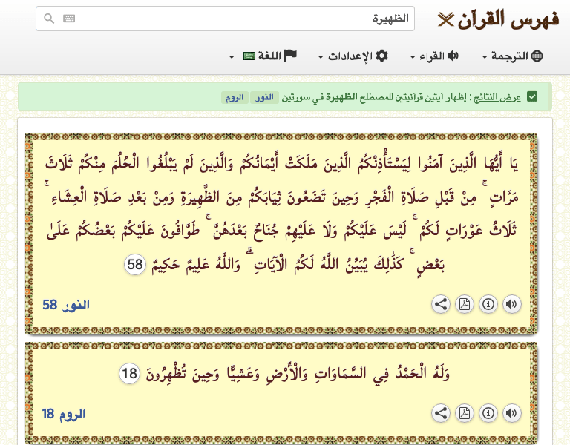Open the النور 58 verse reference link
570x445 pixels.
point(66,305)
